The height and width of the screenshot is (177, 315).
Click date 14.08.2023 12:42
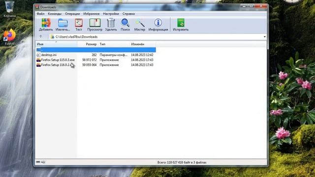[x=142, y=55]
